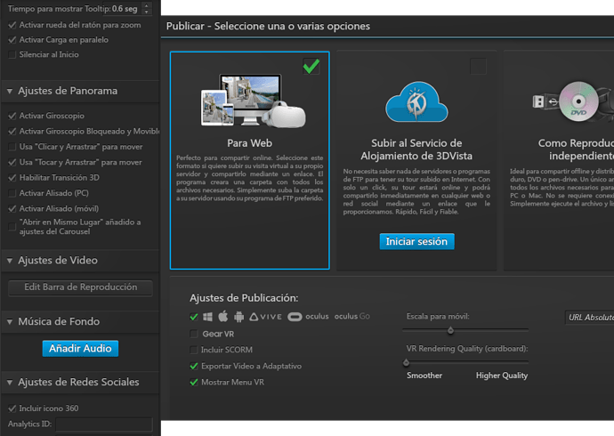Enable Incluir SCORM checkbox
Viewport: 614px width, 436px height.
click(x=194, y=350)
